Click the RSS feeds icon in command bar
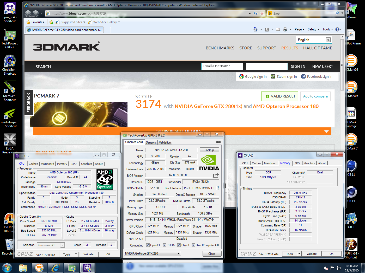 [x=267, y=29]
